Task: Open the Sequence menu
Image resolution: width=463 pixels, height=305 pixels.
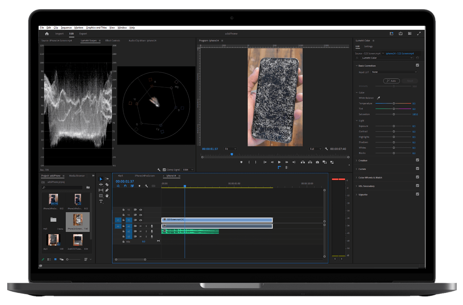Action: point(66,28)
